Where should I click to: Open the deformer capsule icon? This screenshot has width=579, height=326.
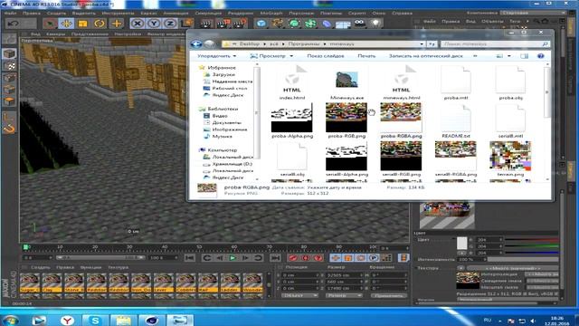[x=327, y=24]
